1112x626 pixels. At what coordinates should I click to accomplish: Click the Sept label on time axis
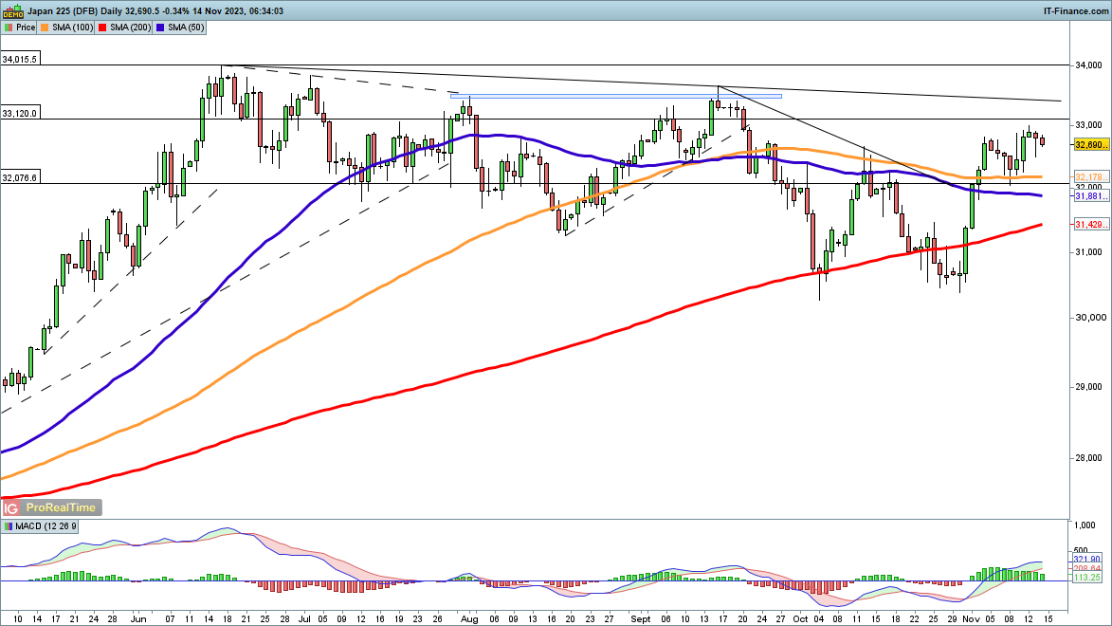point(641,619)
